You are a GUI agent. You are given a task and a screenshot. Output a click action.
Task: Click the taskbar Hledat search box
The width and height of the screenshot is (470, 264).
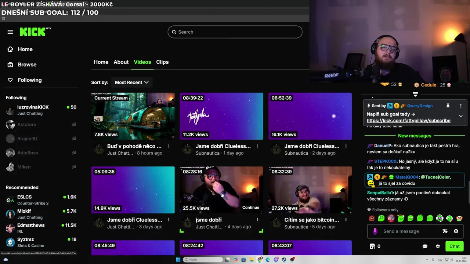point(203,260)
